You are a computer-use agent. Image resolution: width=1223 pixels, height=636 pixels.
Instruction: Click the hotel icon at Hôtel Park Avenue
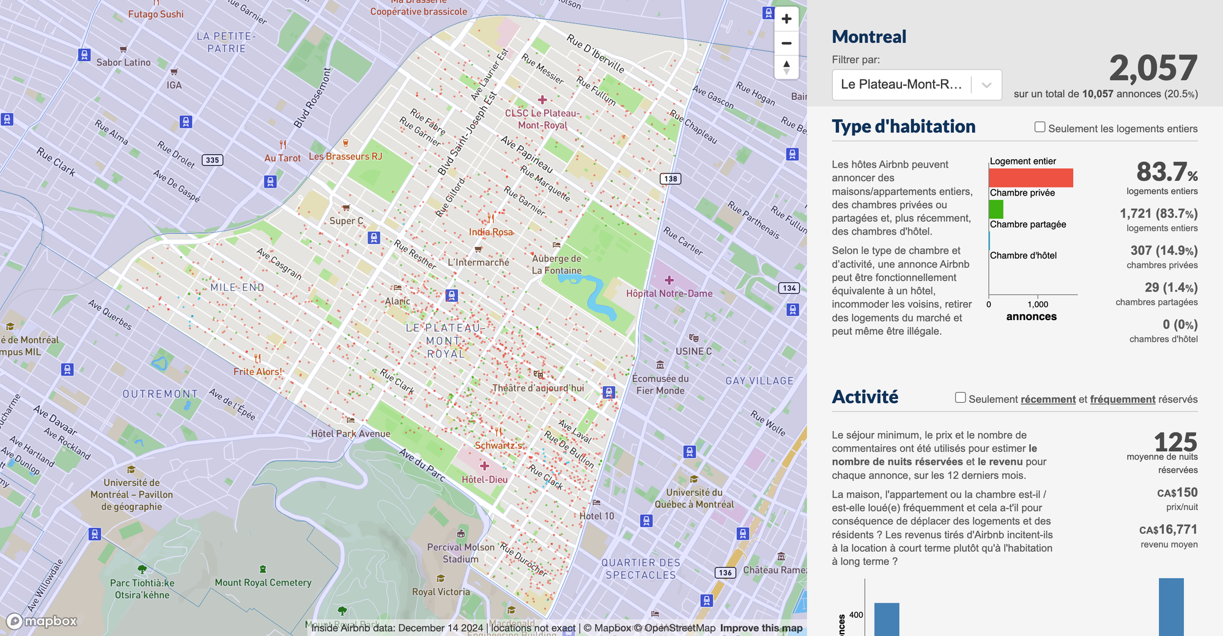point(350,420)
